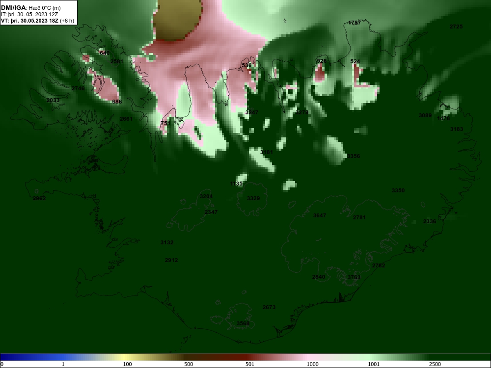Click the legend tick labeled 2500
Viewport: 491px width, 368px height.
[435, 364]
